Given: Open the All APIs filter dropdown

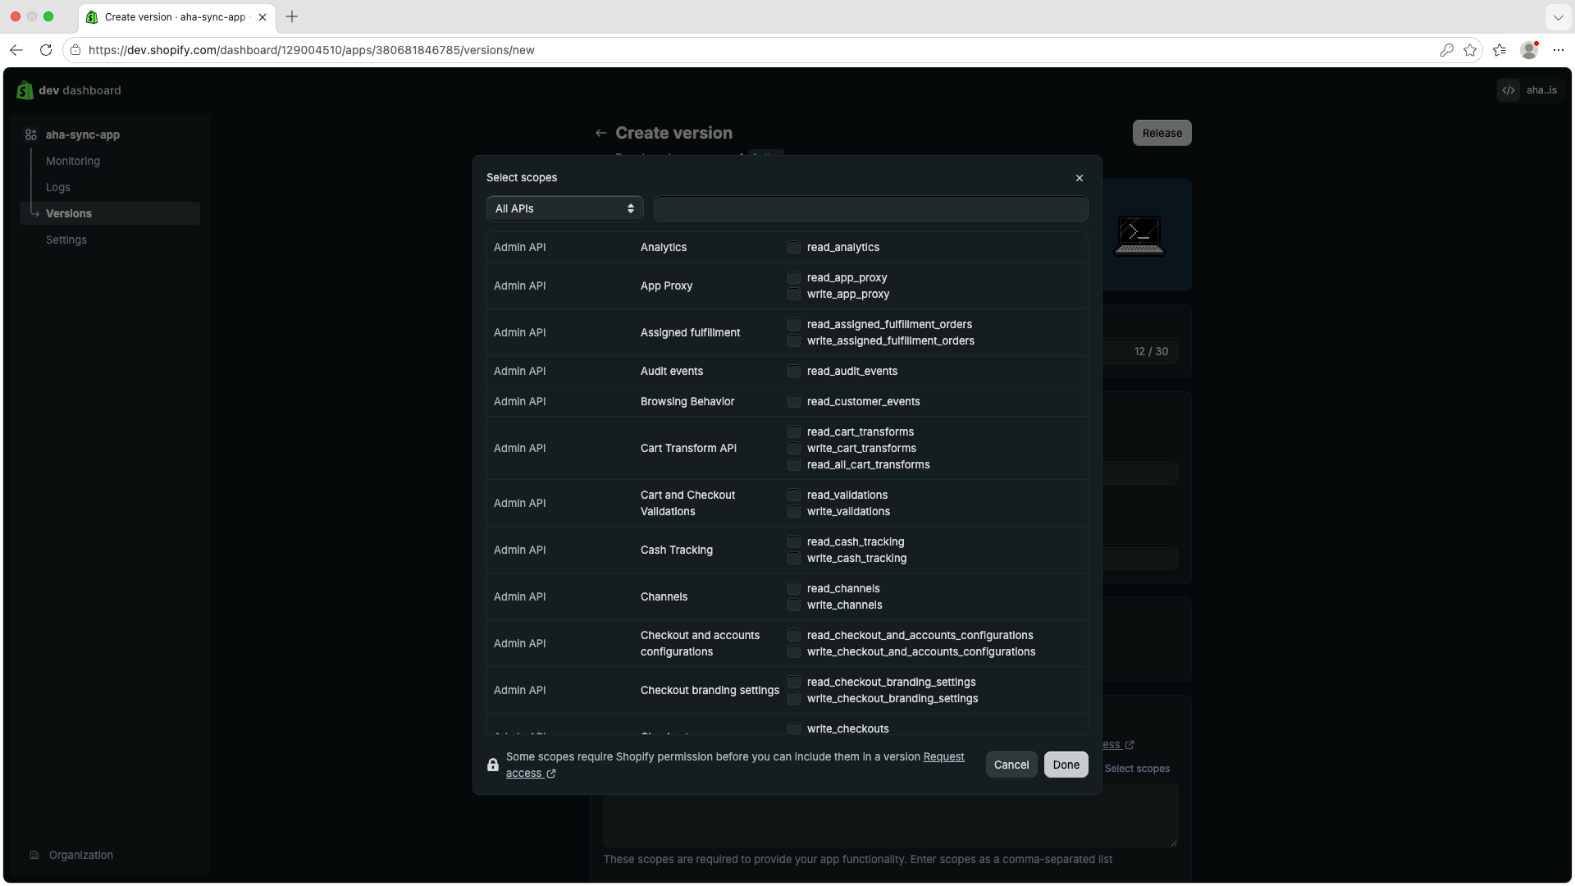Looking at the screenshot, I should click(x=564, y=208).
